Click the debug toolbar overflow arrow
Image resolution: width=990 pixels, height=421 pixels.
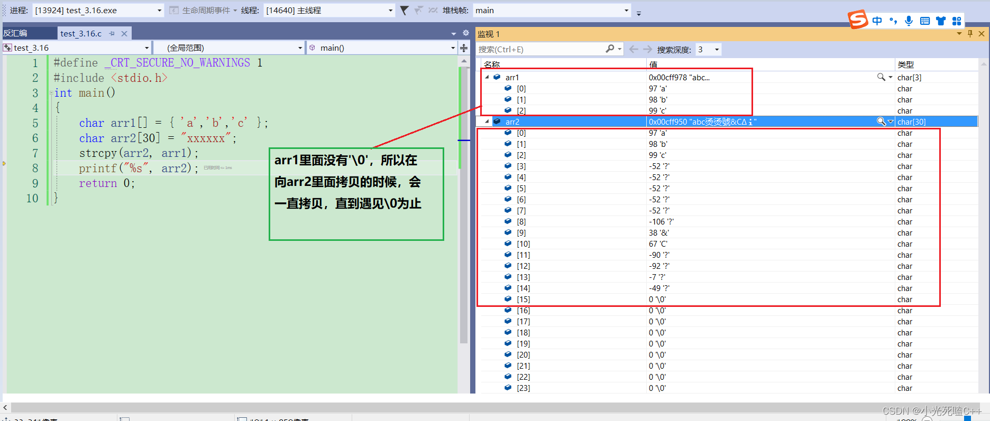[638, 13]
